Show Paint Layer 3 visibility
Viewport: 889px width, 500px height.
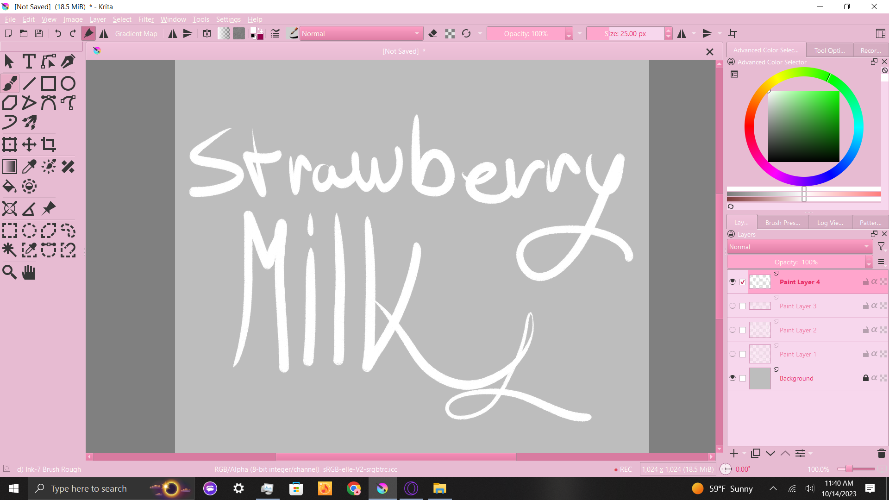tap(732, 306)
